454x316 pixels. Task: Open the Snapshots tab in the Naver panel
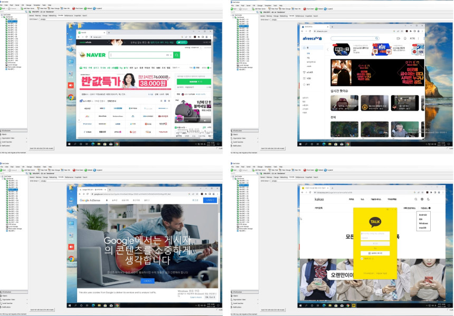[x=77, y=16]
